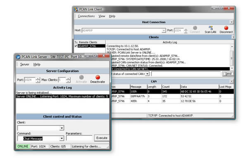Click the Port field in Server Configuration
248x159 pixels.
[x=30, y=80]
